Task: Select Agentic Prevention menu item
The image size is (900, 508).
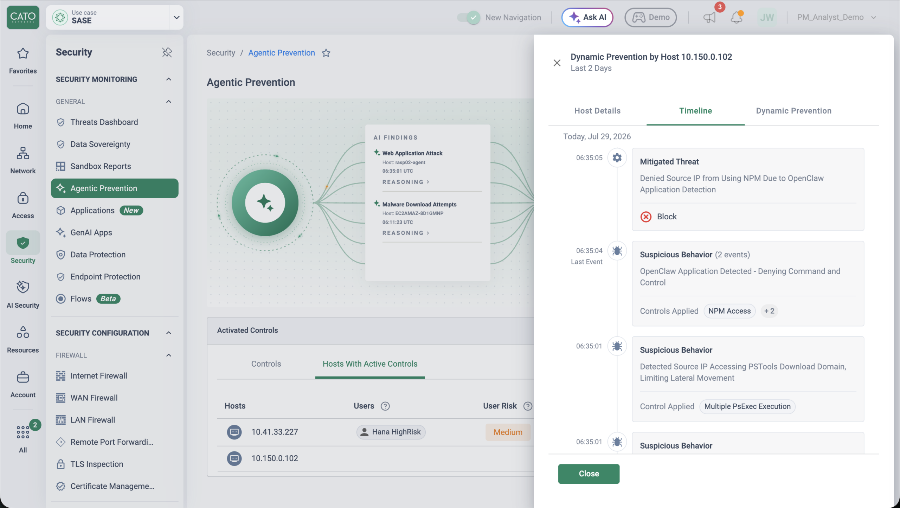Action: click(115, 188)
